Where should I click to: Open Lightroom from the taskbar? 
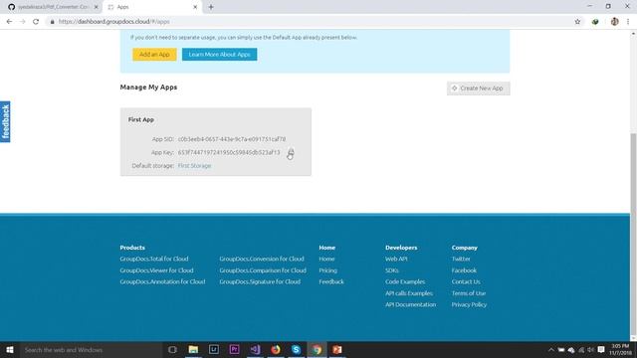(214, 350)
